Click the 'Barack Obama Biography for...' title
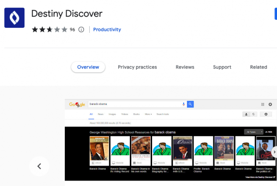277x186 pixels. [160, 170]
